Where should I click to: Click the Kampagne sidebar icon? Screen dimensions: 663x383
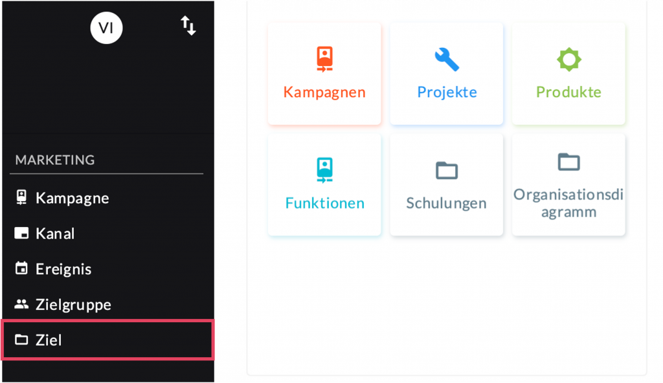(x=22, y=198)
